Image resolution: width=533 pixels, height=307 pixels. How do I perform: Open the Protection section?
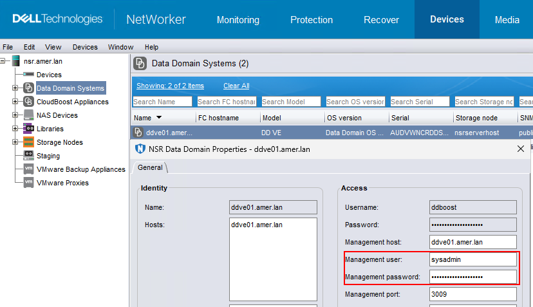point(312,20)
